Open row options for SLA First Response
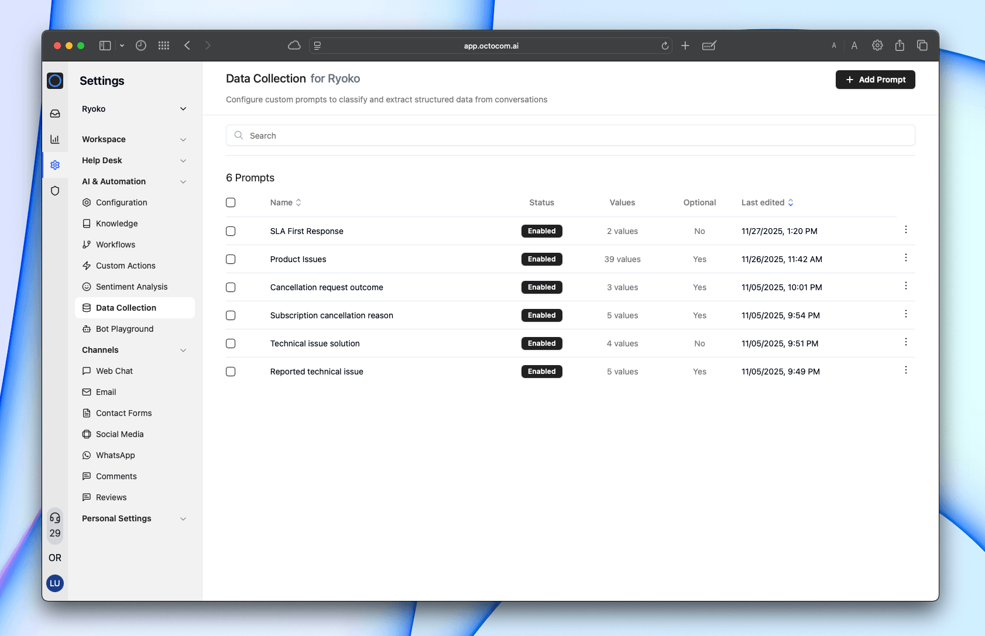985x636 pixels. click(905, 230)
